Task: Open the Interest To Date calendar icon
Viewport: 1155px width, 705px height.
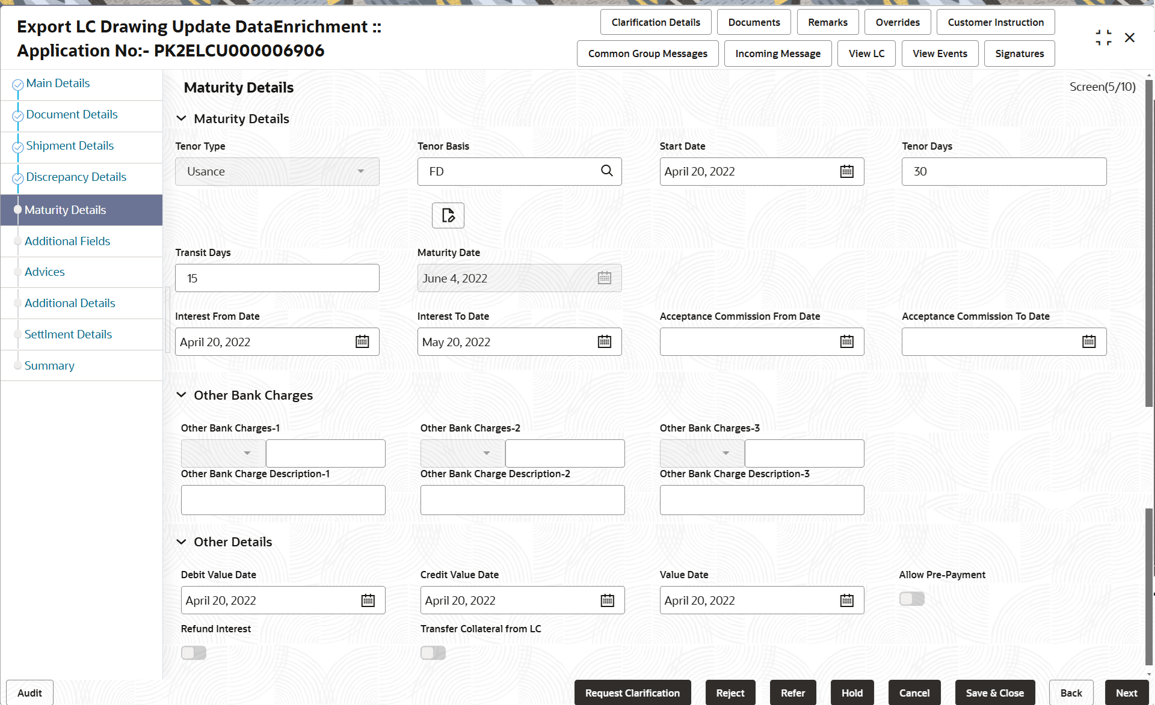Action: (x=604, y=342)
